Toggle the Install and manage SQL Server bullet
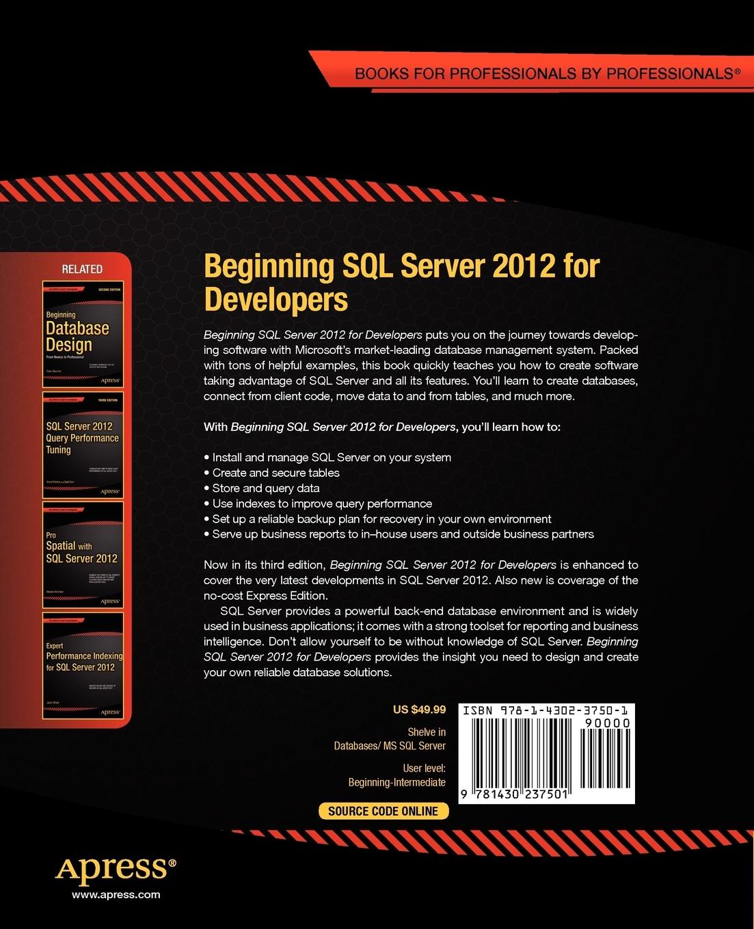 327,457
